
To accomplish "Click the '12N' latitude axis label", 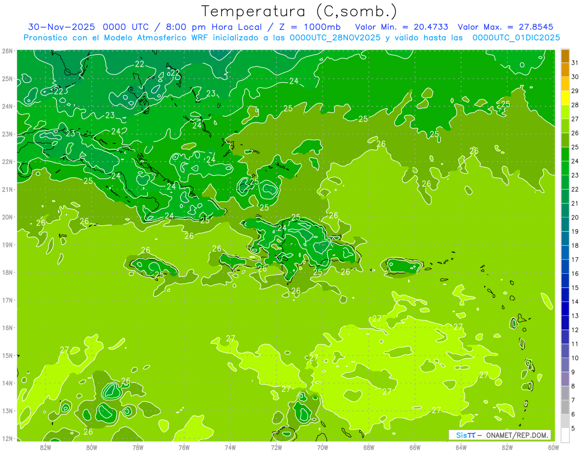I will [7, 439].
